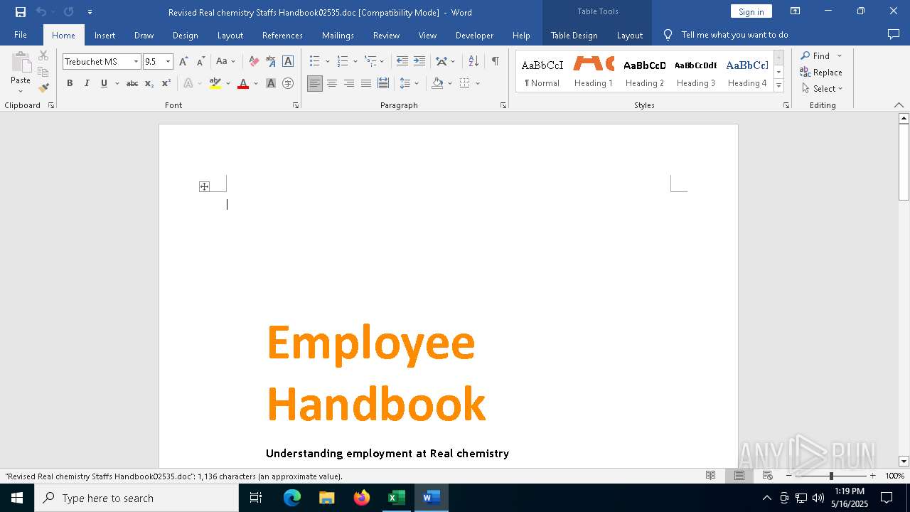910x512 pixels.
Task: Toggle Strikethrough formatting
Action: click(x=132, y=83)
